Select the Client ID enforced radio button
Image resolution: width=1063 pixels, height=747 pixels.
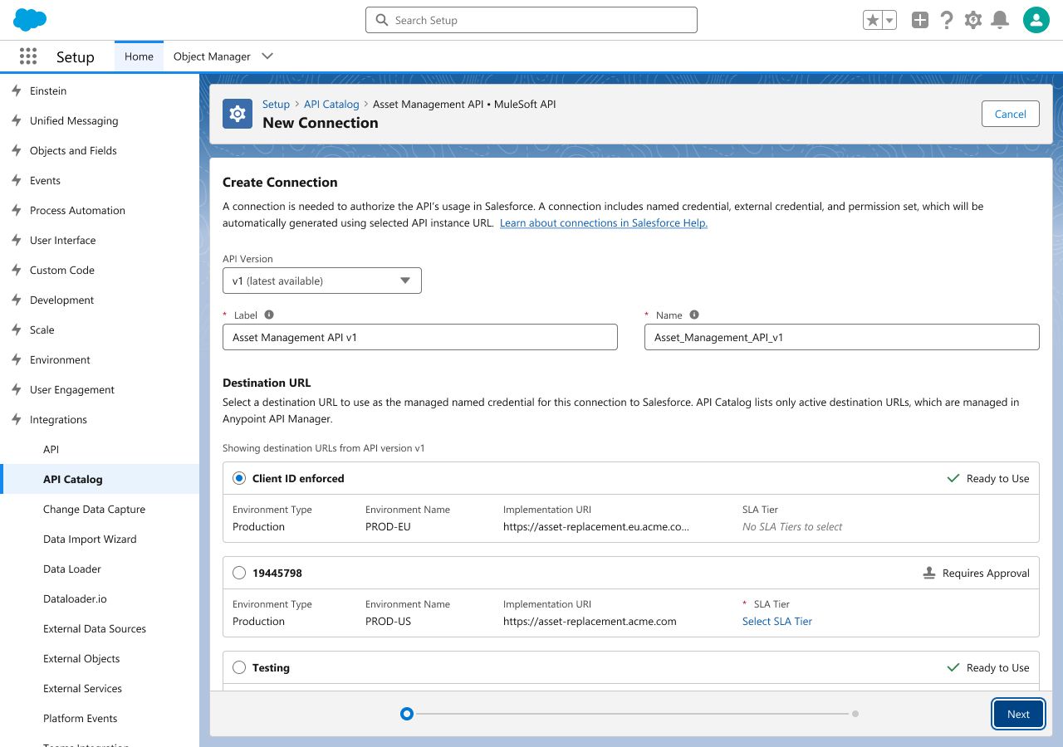tap(238, 477)
